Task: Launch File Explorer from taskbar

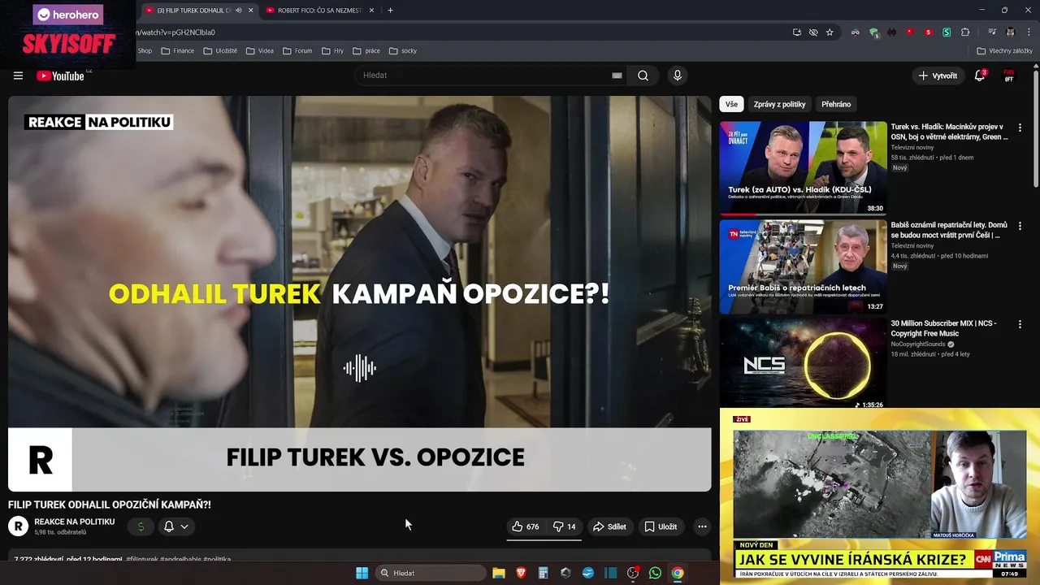Action: coord(499,573)
